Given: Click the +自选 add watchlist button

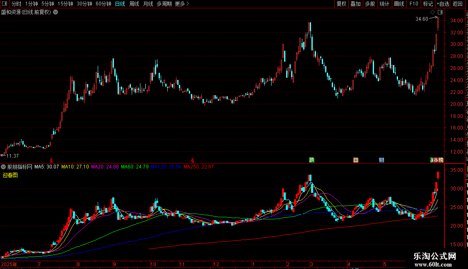Looking at the screenshot, I should pos(443,4).
